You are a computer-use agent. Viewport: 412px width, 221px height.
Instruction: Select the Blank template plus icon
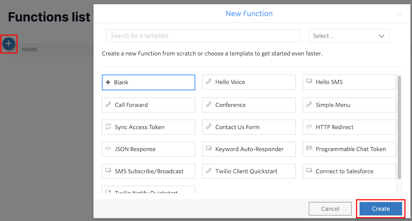[x=108, y=82]
